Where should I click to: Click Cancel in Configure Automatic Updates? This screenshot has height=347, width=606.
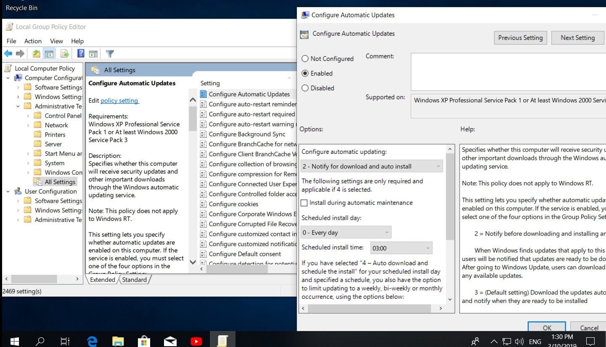[589, 328]
